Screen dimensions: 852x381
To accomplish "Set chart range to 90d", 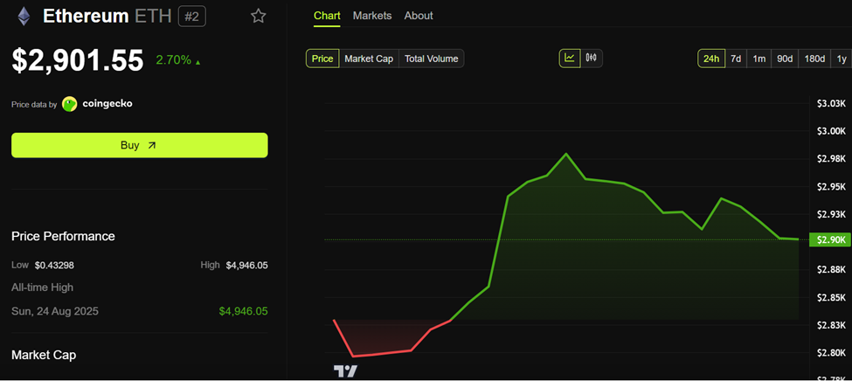I will (785, 59).
